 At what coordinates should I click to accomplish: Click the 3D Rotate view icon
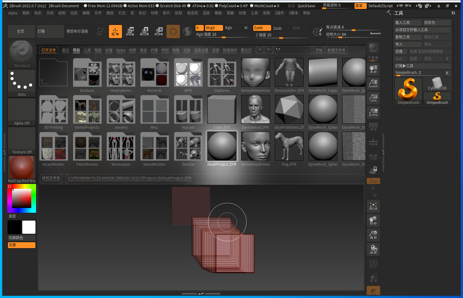[373, 249]
